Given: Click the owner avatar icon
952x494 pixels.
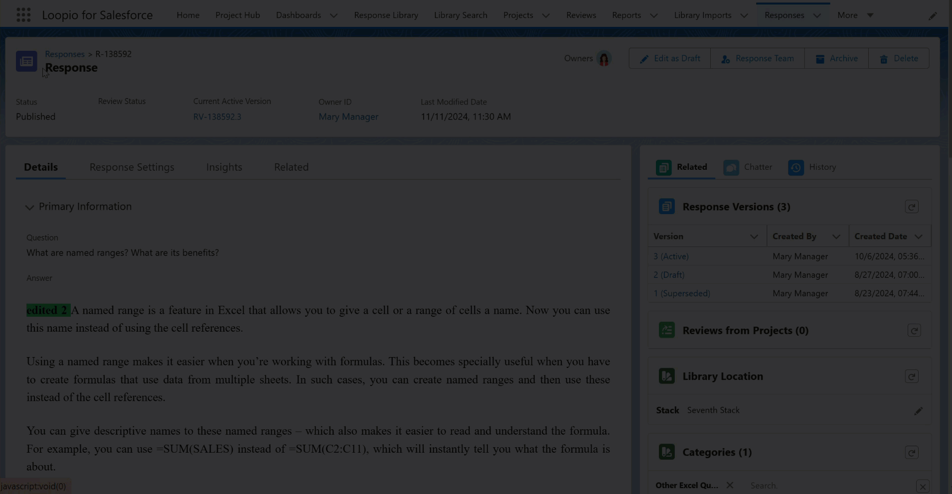Looking at the screenshot, I should pyautogui.click(x=604, y=59).
